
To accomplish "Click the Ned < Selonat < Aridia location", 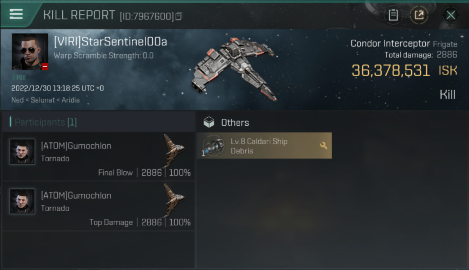I will click(45, 100).
